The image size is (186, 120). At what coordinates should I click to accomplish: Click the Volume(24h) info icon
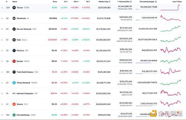[x=131, y=2]
